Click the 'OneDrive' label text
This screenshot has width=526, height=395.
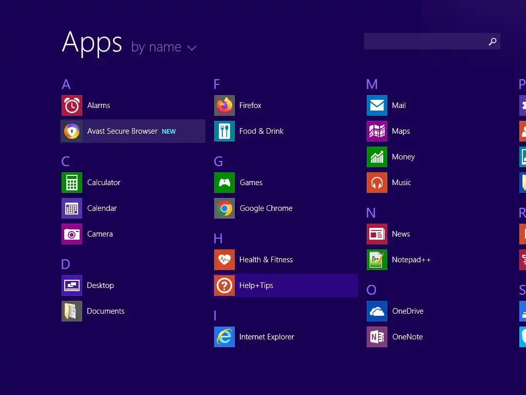tap(408, 311)
